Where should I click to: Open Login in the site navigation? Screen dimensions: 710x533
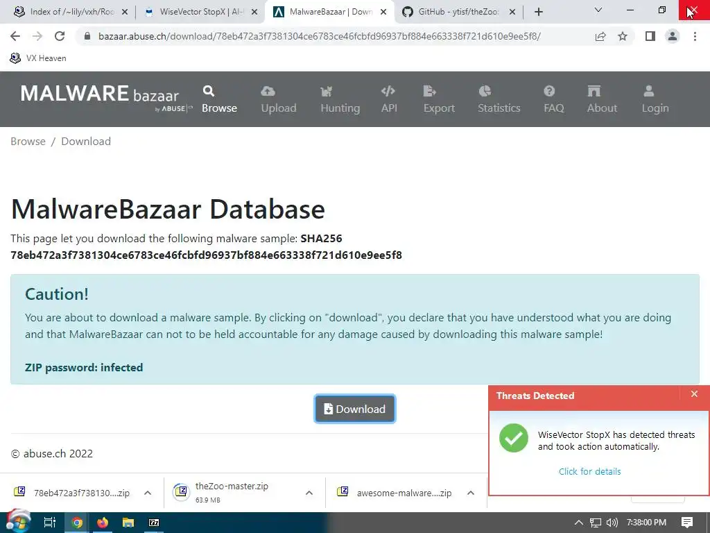[655, 99]
